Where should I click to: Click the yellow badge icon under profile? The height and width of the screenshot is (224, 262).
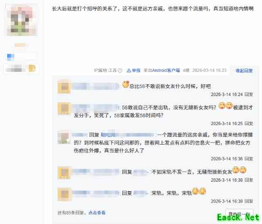coord(32,68)
